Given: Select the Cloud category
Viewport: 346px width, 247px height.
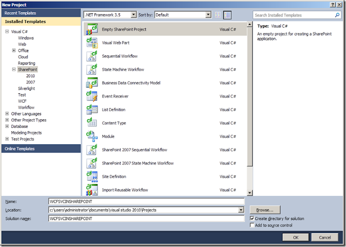Looking at the screenshot, I should tap(23, 57).
